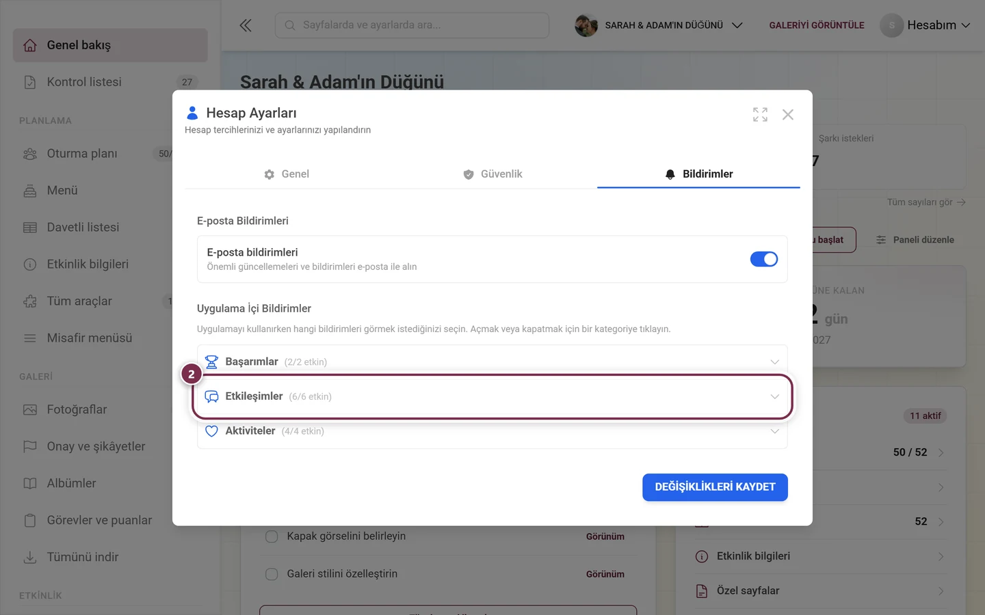Open Kontrol listesi checklist icon
Image resolution: width=985 pixels, height=615 pixels.
30,82
